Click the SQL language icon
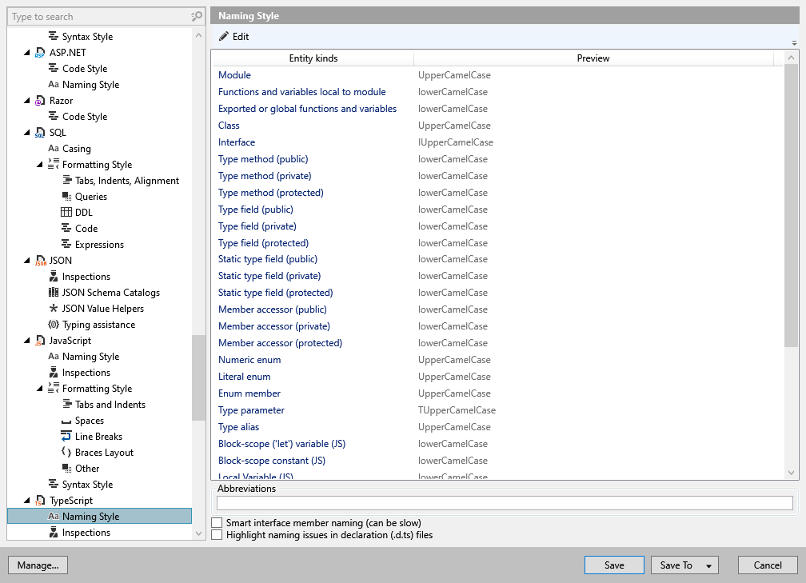Screen dimensions: 806x583 [40, 133]
